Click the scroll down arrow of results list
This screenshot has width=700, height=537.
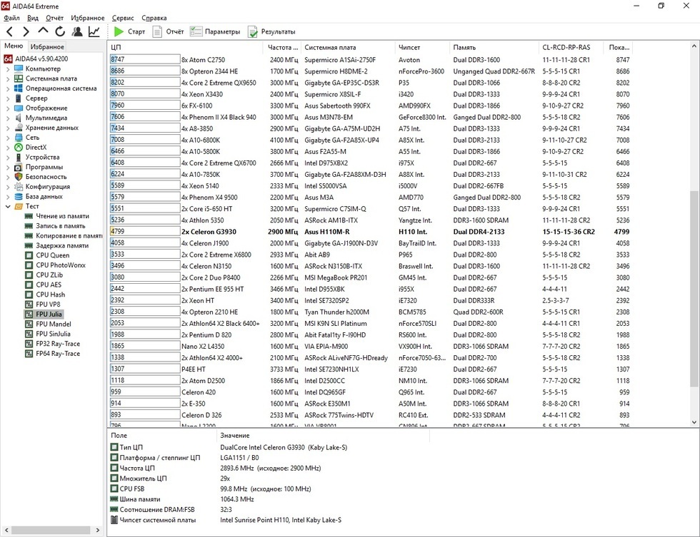pyautogui.click(x=694, y=422)
